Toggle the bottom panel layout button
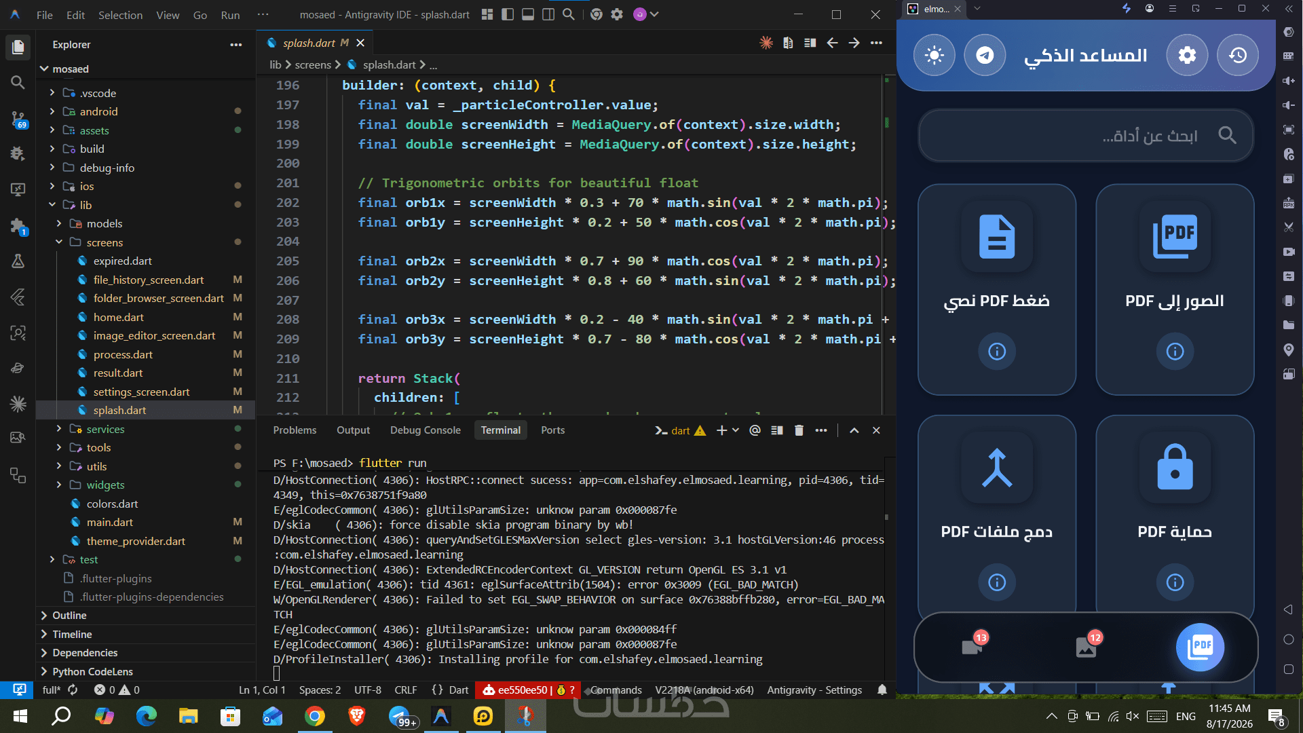1303x733 pixels. pyautogui.click(x=528, y=14)
